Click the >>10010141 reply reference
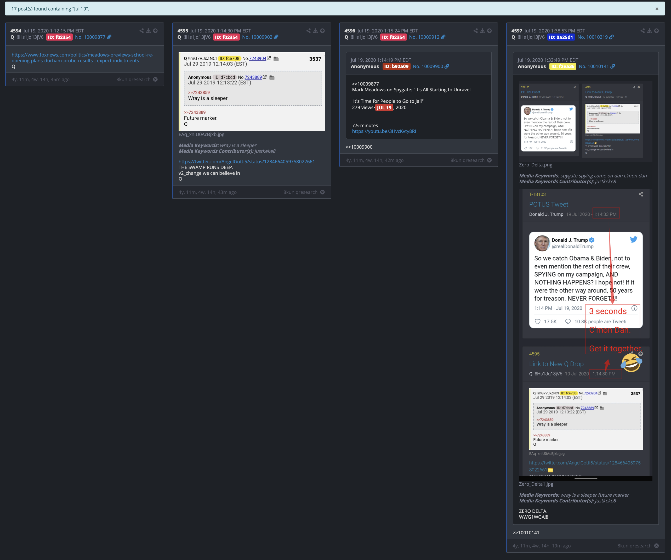The height and width of the screenshot is (560, 671). coord(526,533)
